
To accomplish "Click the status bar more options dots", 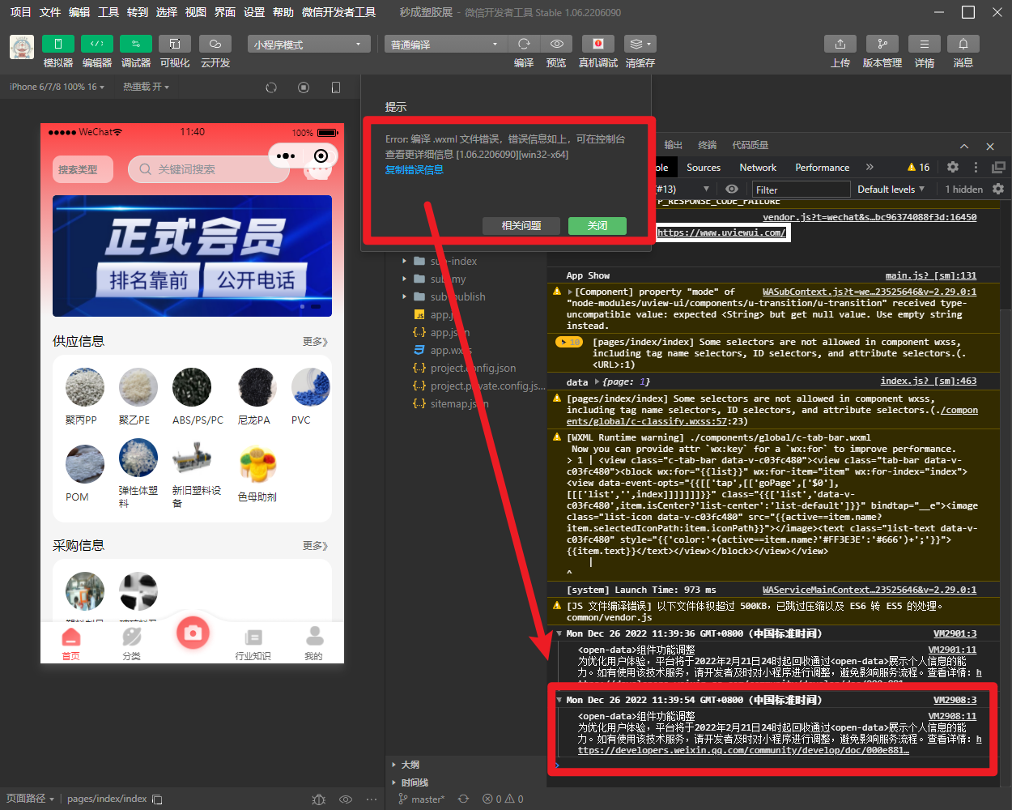I will (x=372, y=799).
